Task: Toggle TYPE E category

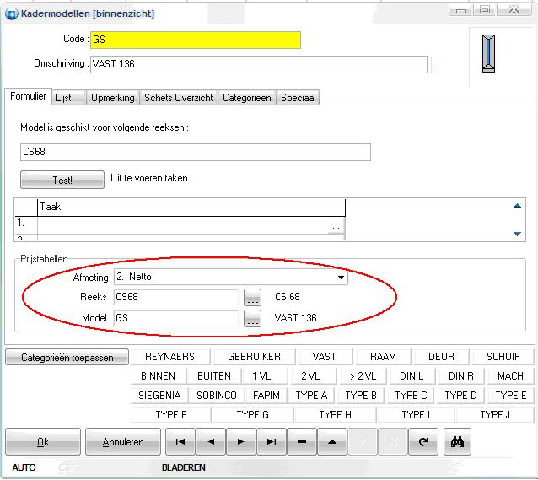Action: [511, 396]
